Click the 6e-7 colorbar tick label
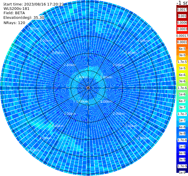 (x=182, y=101)
